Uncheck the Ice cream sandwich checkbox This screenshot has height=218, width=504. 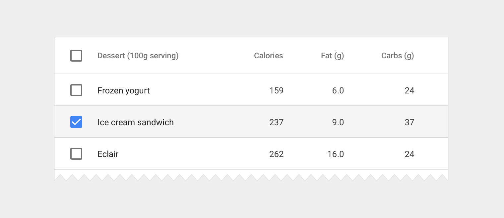point(76,122)
